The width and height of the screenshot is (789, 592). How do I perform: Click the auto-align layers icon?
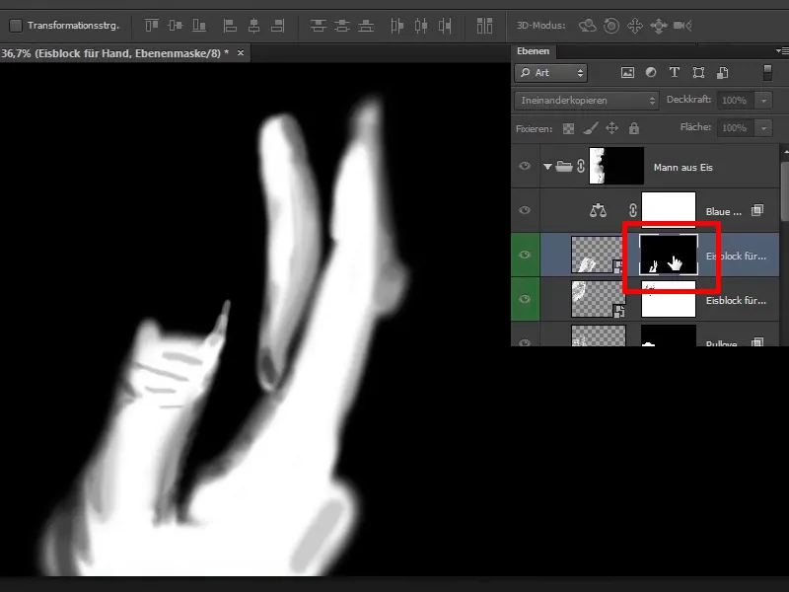[x=484, y=26]
